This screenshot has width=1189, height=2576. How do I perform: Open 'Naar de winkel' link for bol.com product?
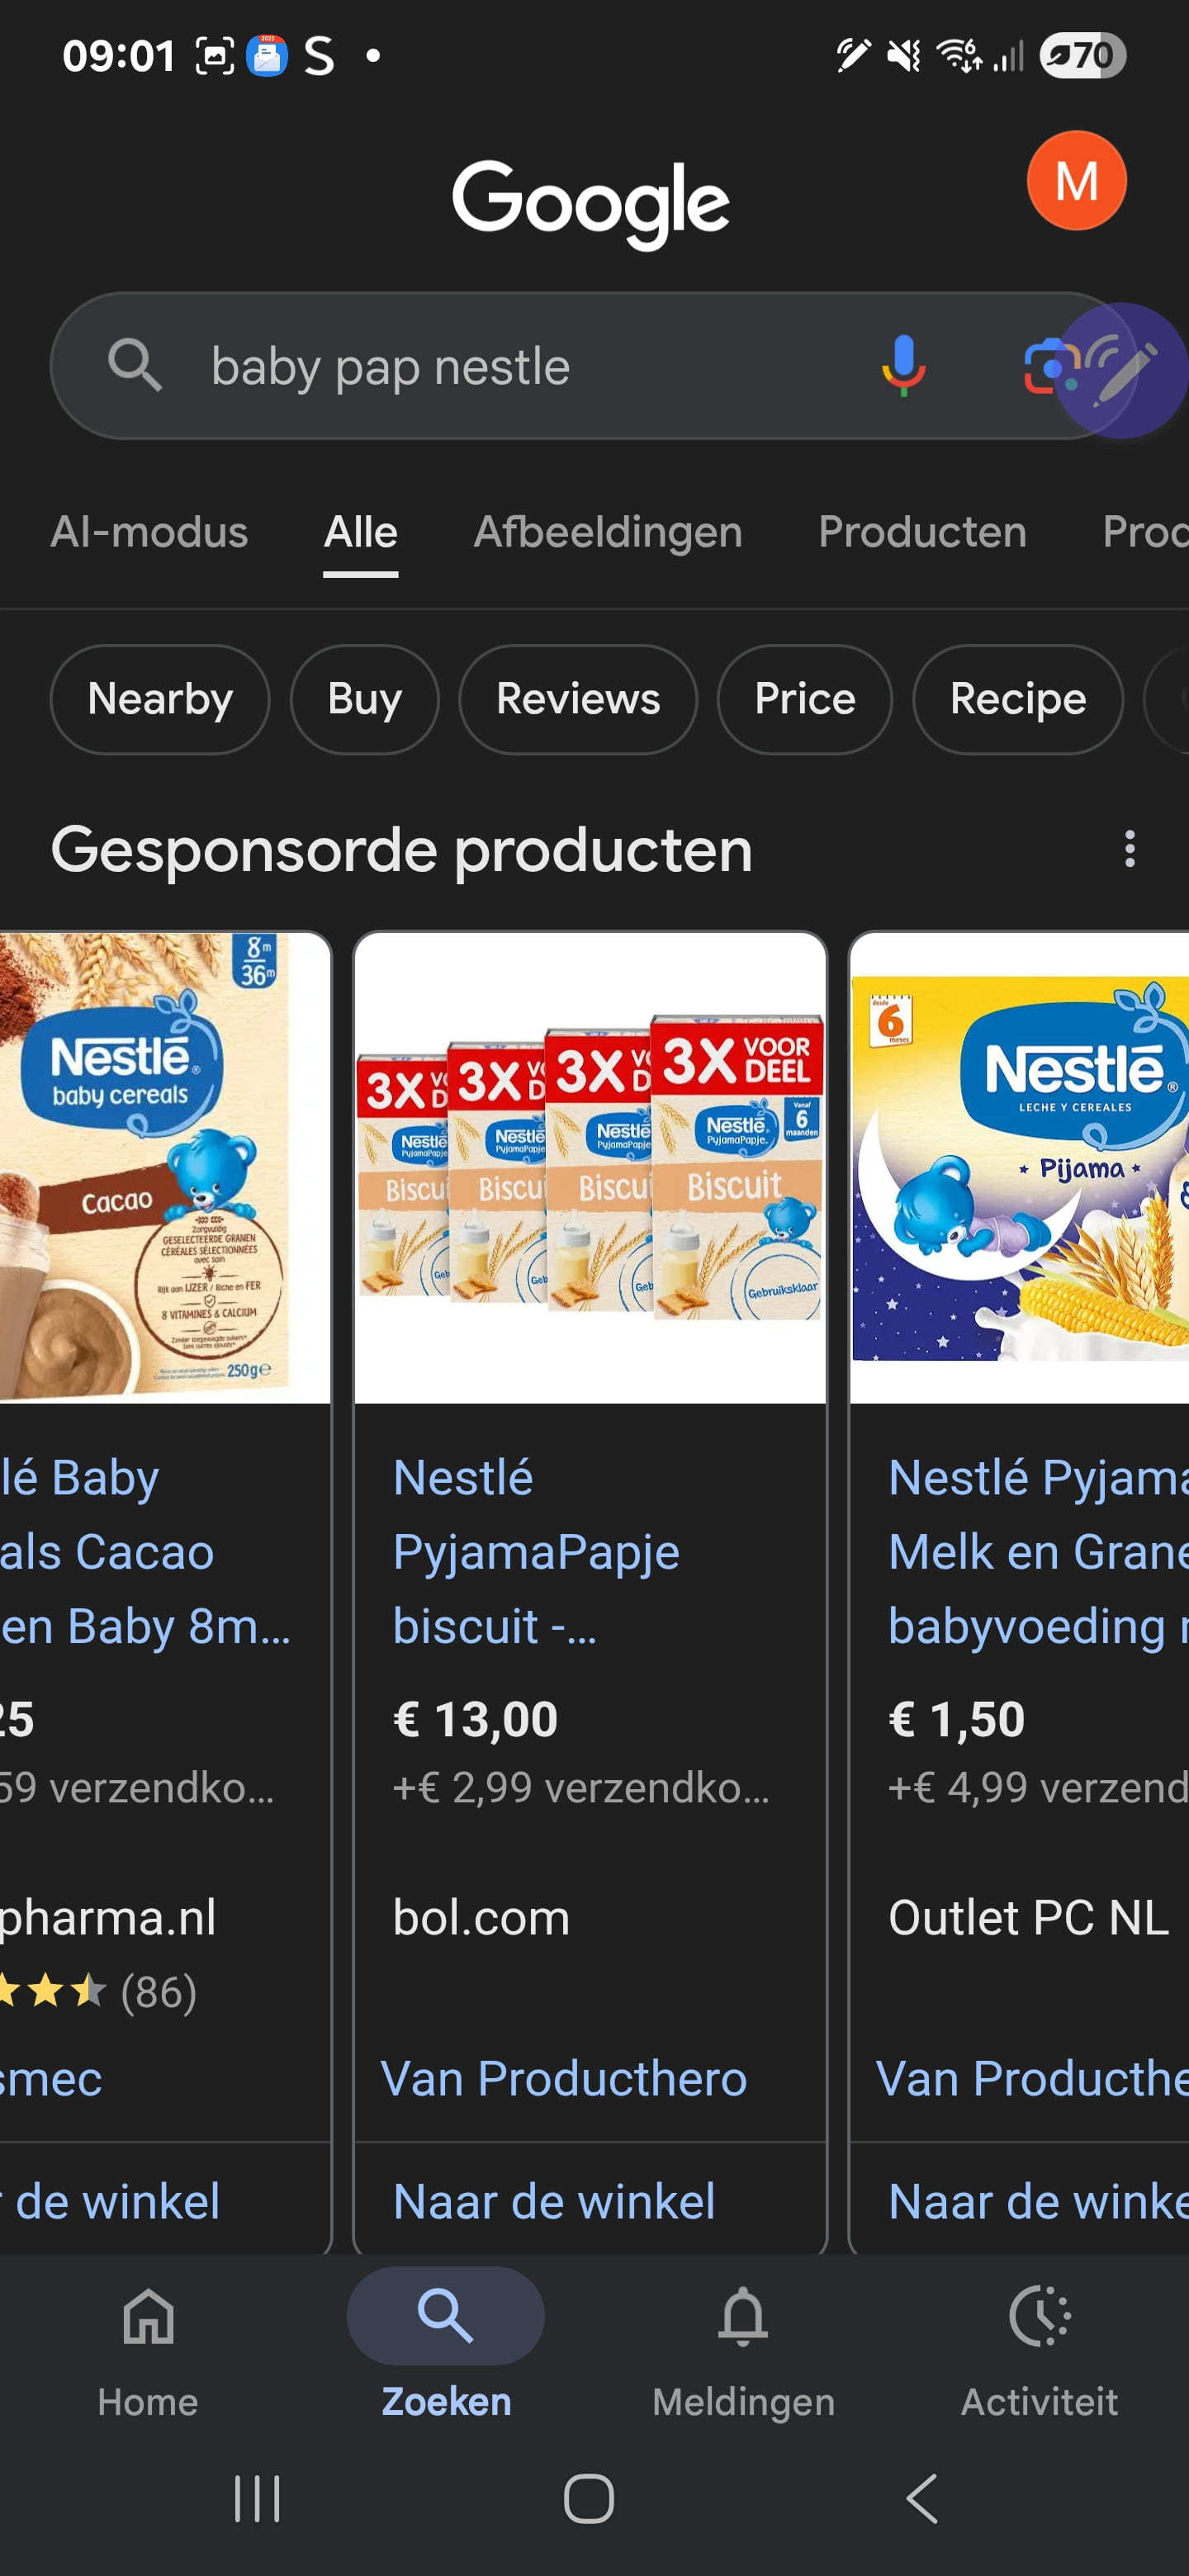[x=554, y=2201]
